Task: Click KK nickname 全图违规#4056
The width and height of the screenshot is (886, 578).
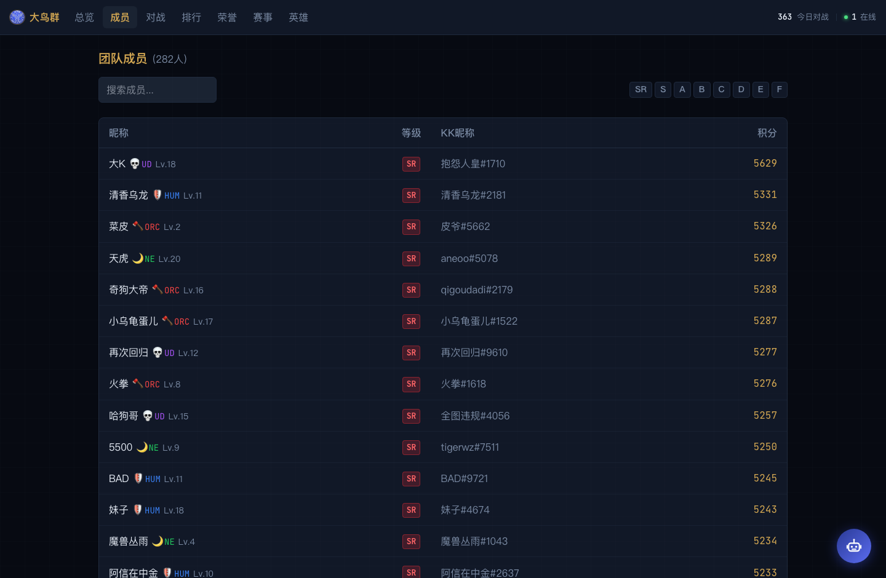Action: 475,416
